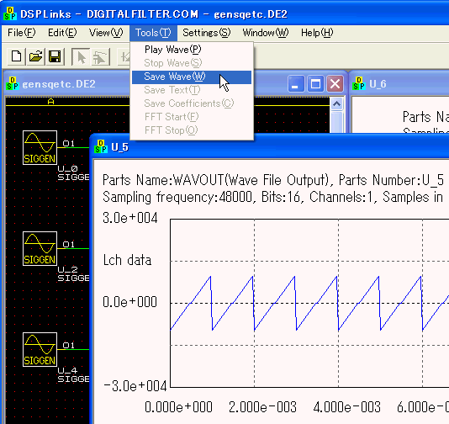Viewport: 449px width, 424px height.
Task: Choose Save Wave from Tools menu
Action: (x=192, y=77)
